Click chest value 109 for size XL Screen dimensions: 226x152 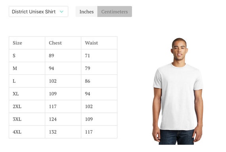click(53, 94)
